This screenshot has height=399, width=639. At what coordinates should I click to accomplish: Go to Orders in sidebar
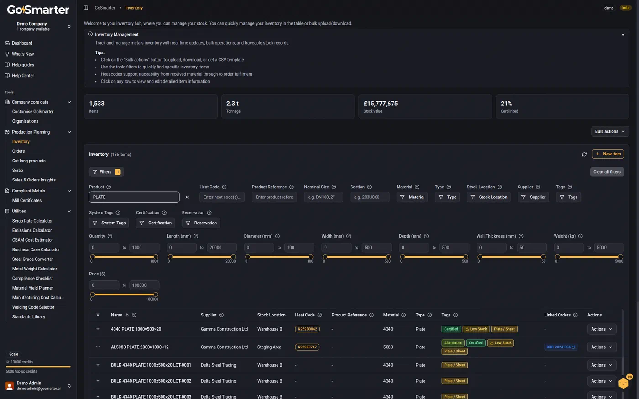click(x=19, y=151)
